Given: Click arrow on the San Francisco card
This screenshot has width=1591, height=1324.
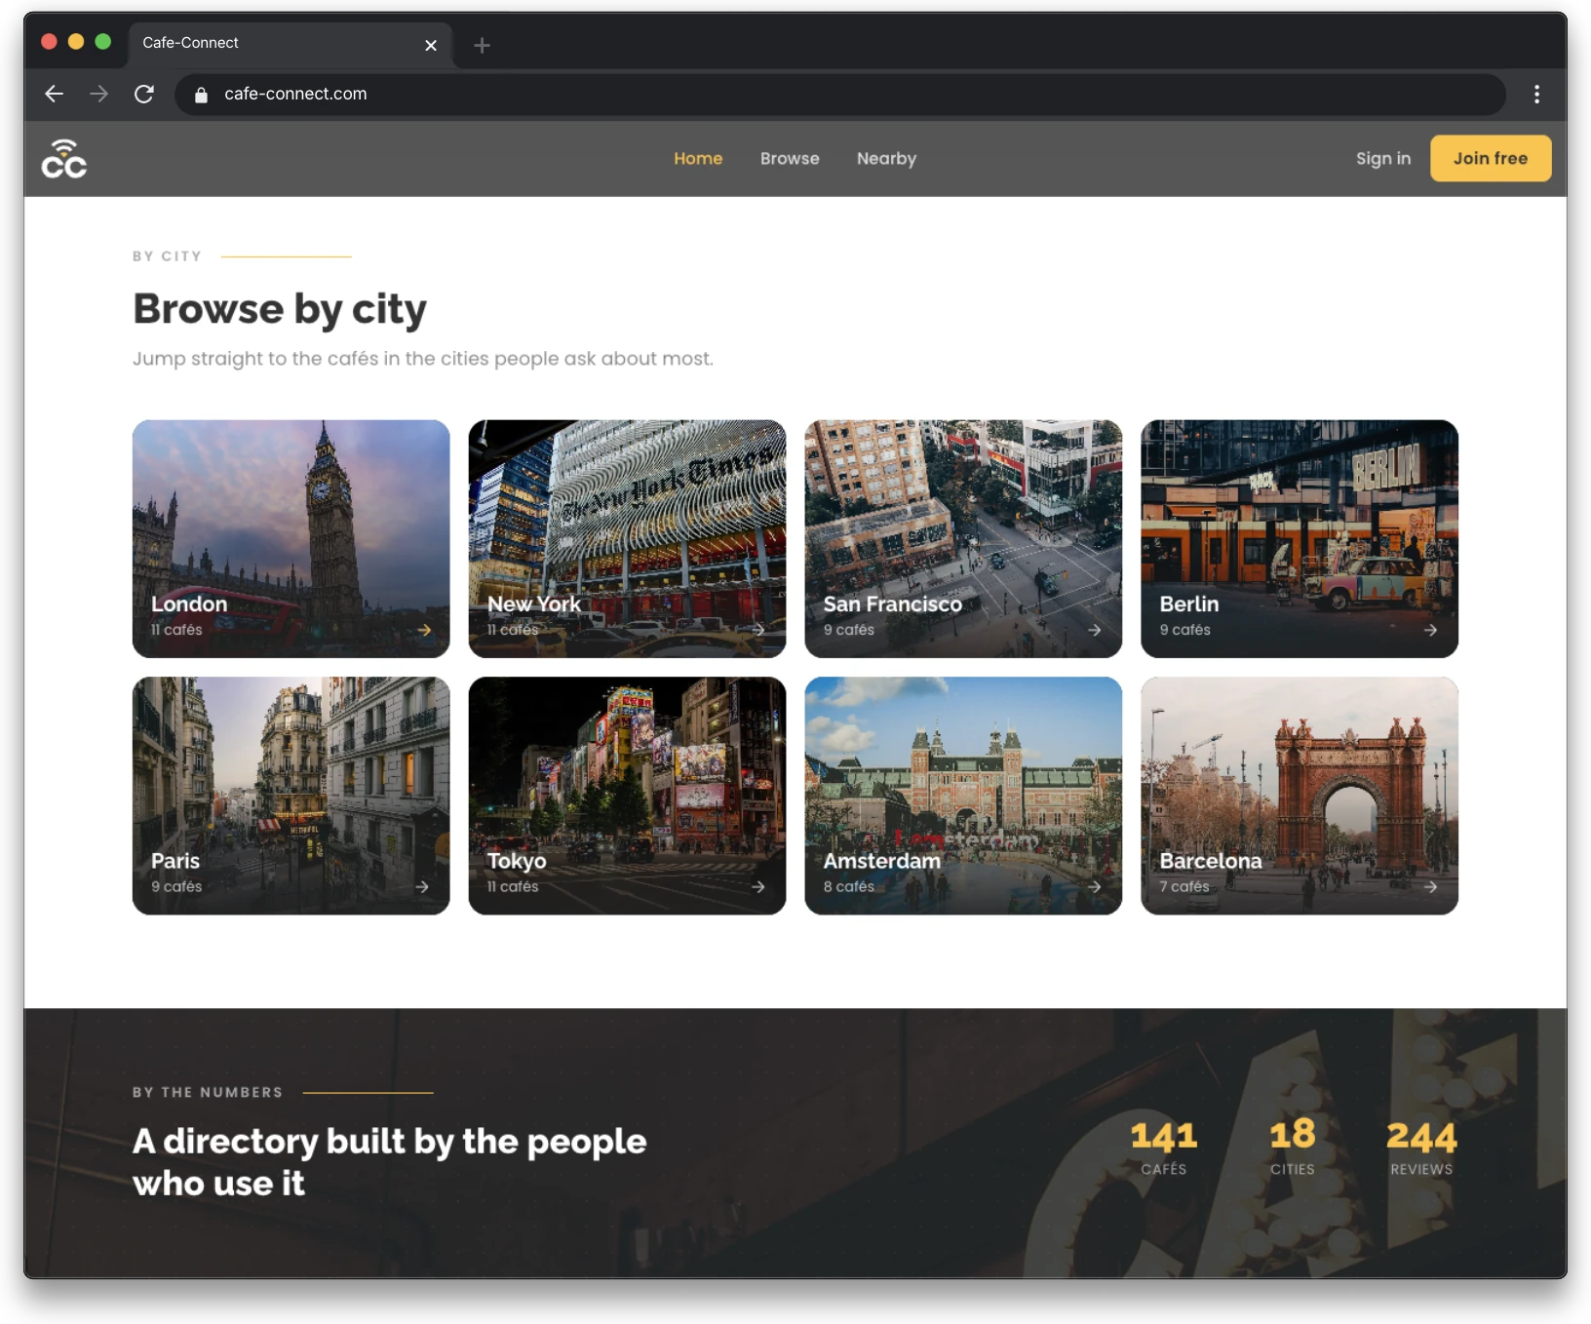Looking at the screenshot, I should tap(1095, 630).
